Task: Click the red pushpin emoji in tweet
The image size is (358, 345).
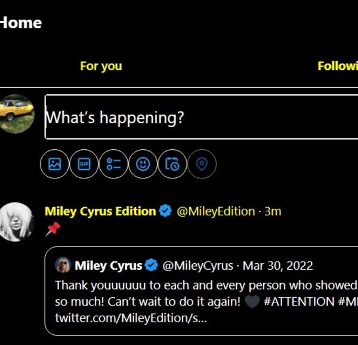Action: pos(53,228)
